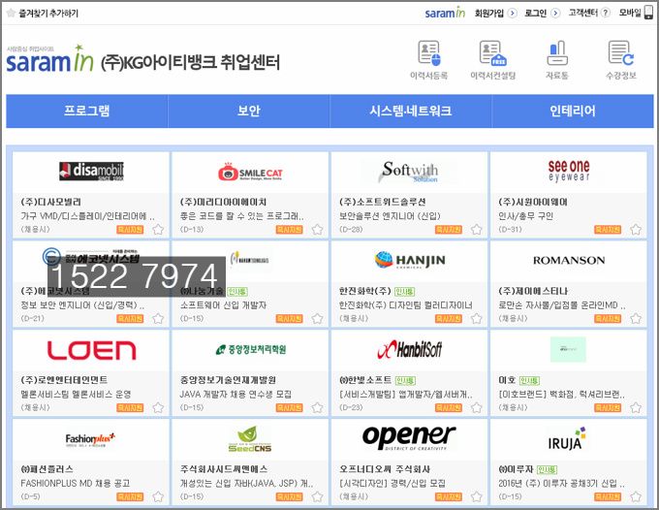
Task: Click the 즐겨찾기 추가하기 star icon
Action: 12,13
